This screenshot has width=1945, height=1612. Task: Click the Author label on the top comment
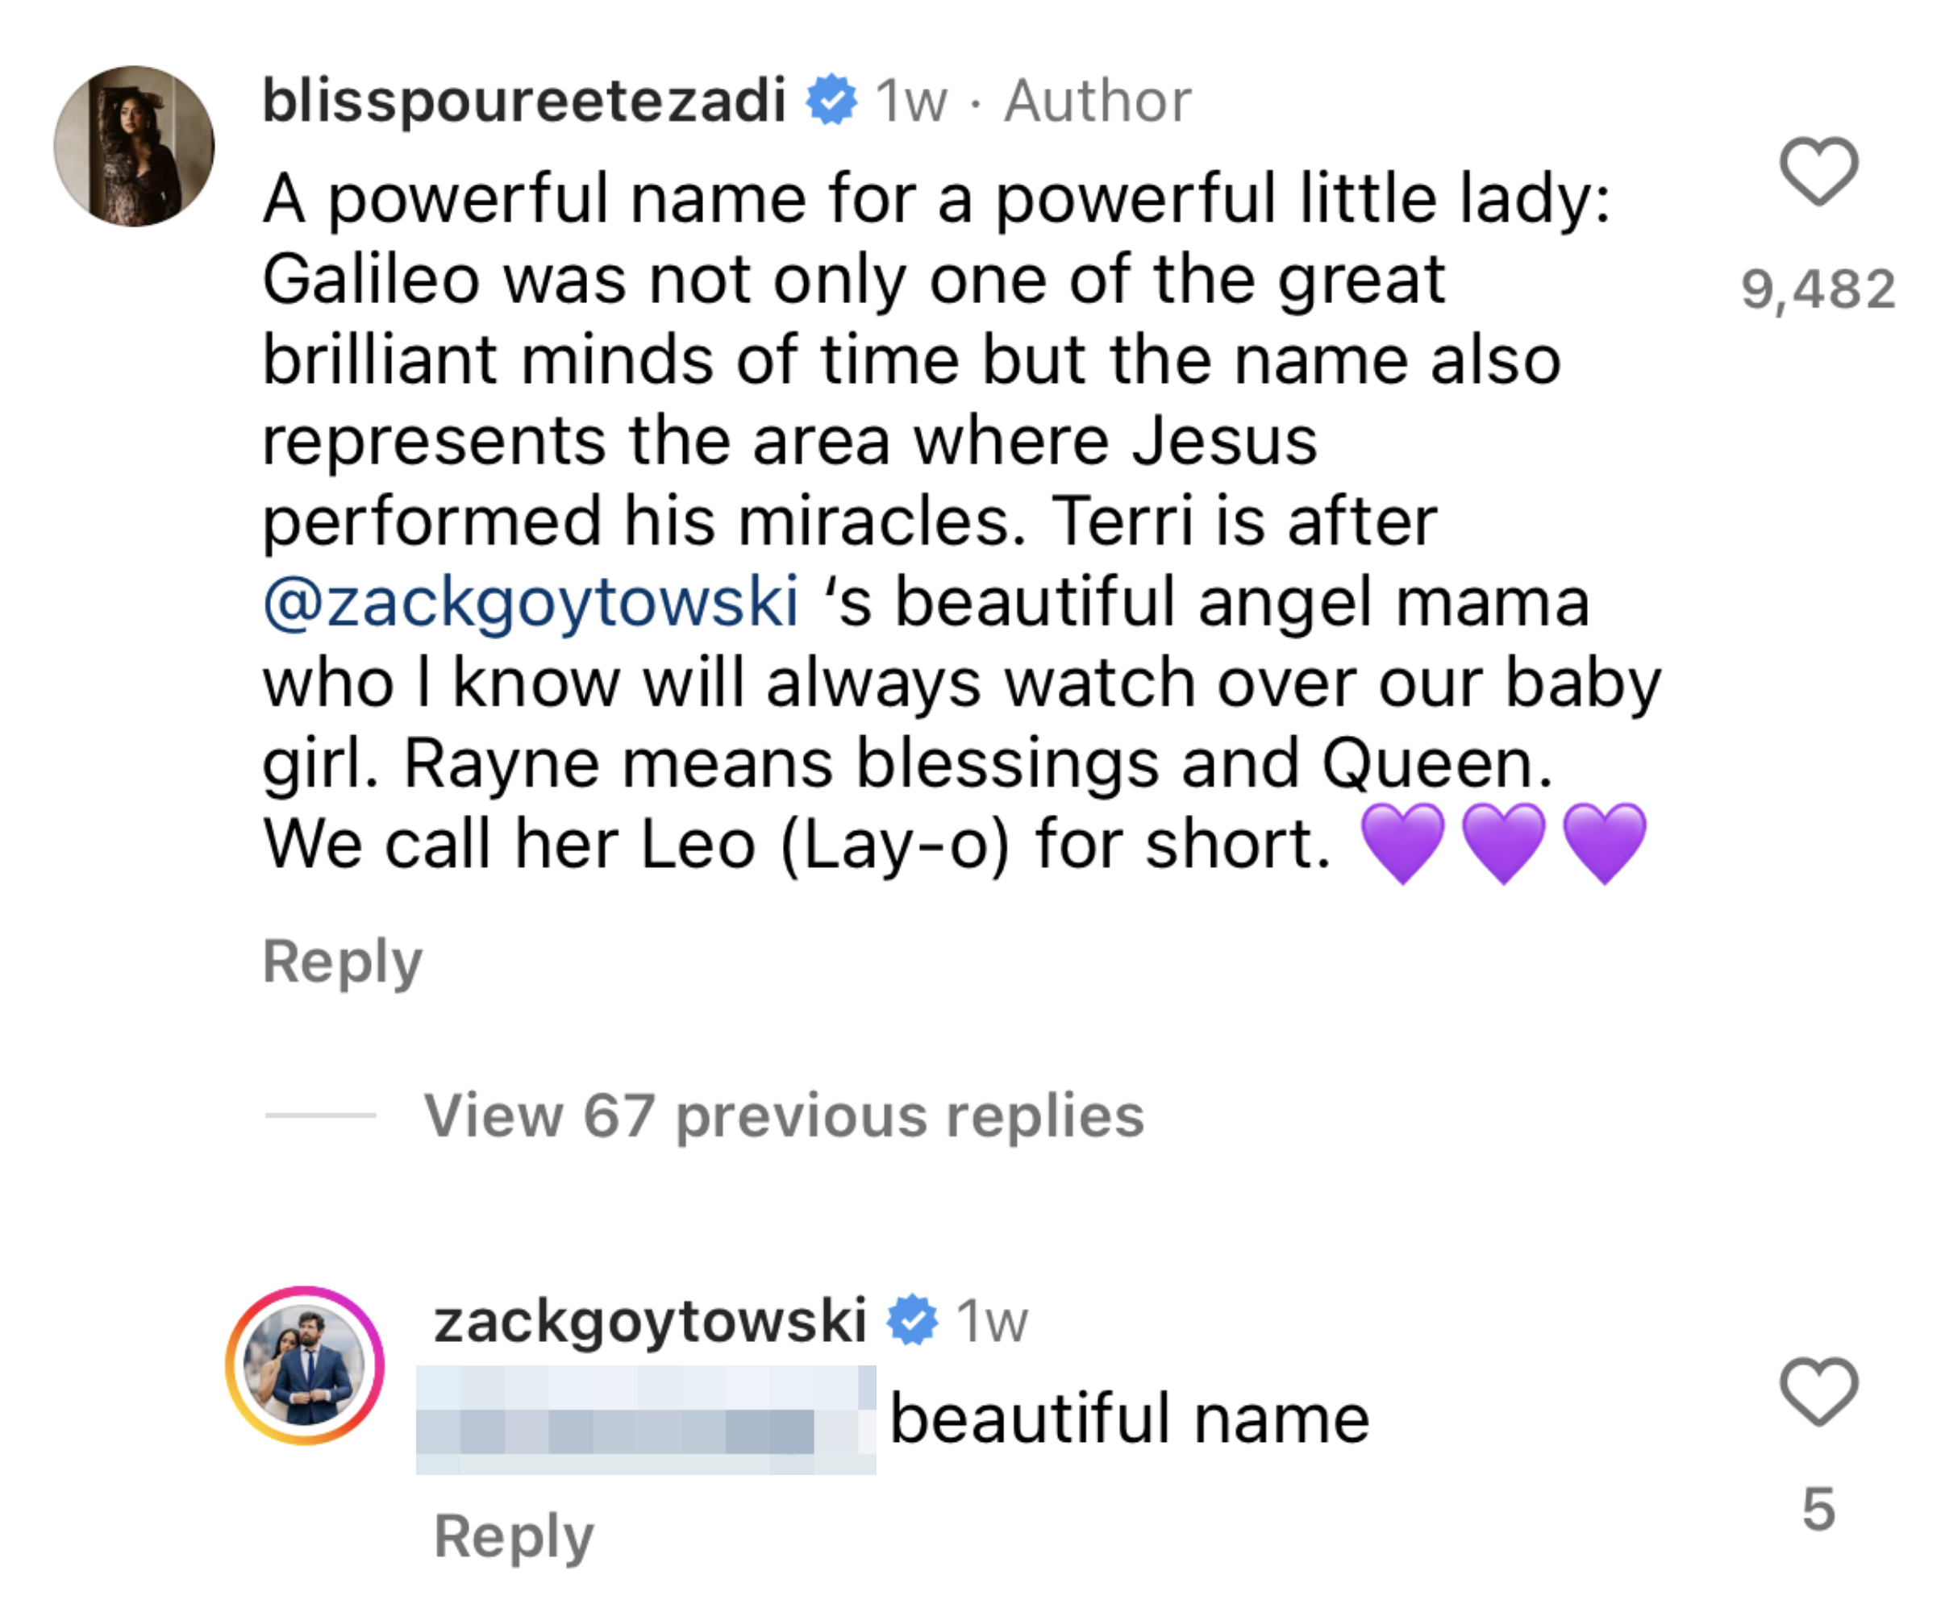pos(1097,100)
